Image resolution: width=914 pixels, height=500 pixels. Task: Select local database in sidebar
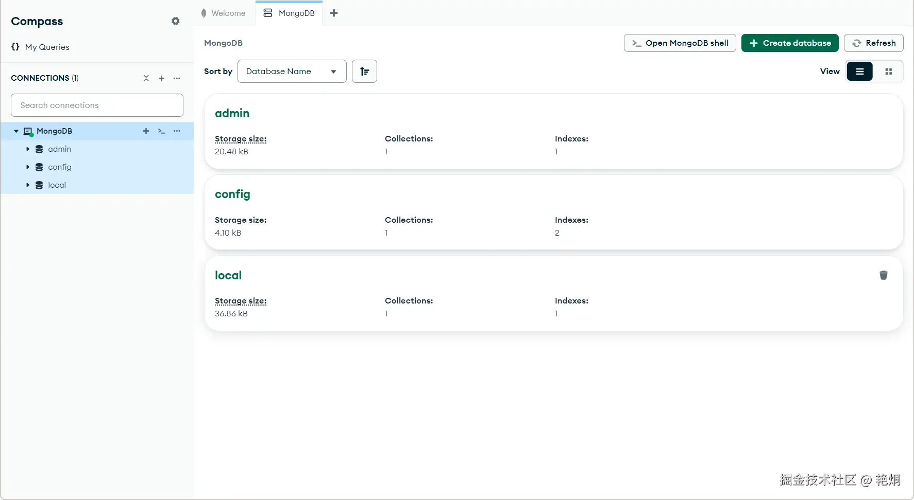57,185
